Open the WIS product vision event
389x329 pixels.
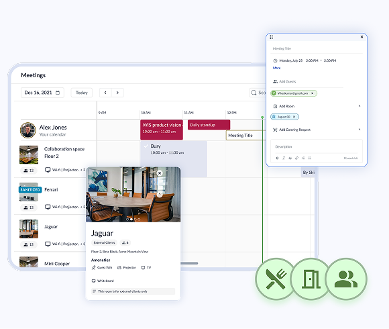pos(162,130)
